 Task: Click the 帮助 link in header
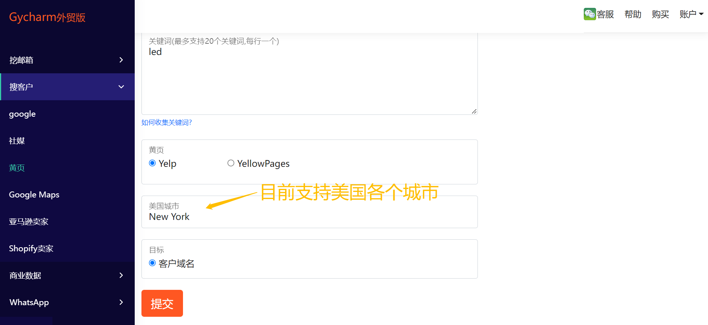coord(633,14)
